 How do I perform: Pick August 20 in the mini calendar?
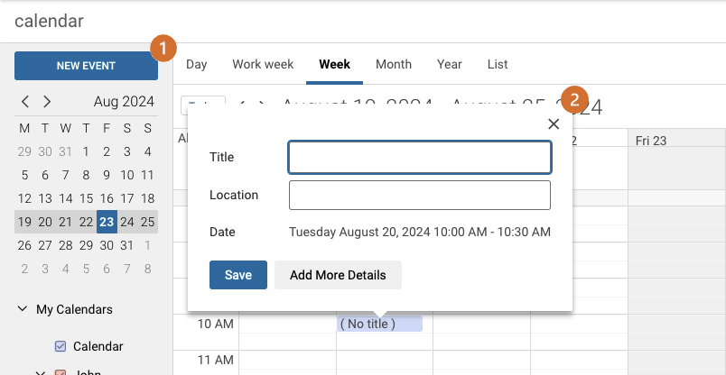(x=45, y=222)
